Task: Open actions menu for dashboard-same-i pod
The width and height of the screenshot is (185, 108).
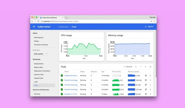Action: pyautogui.click(x=150, y=75)
